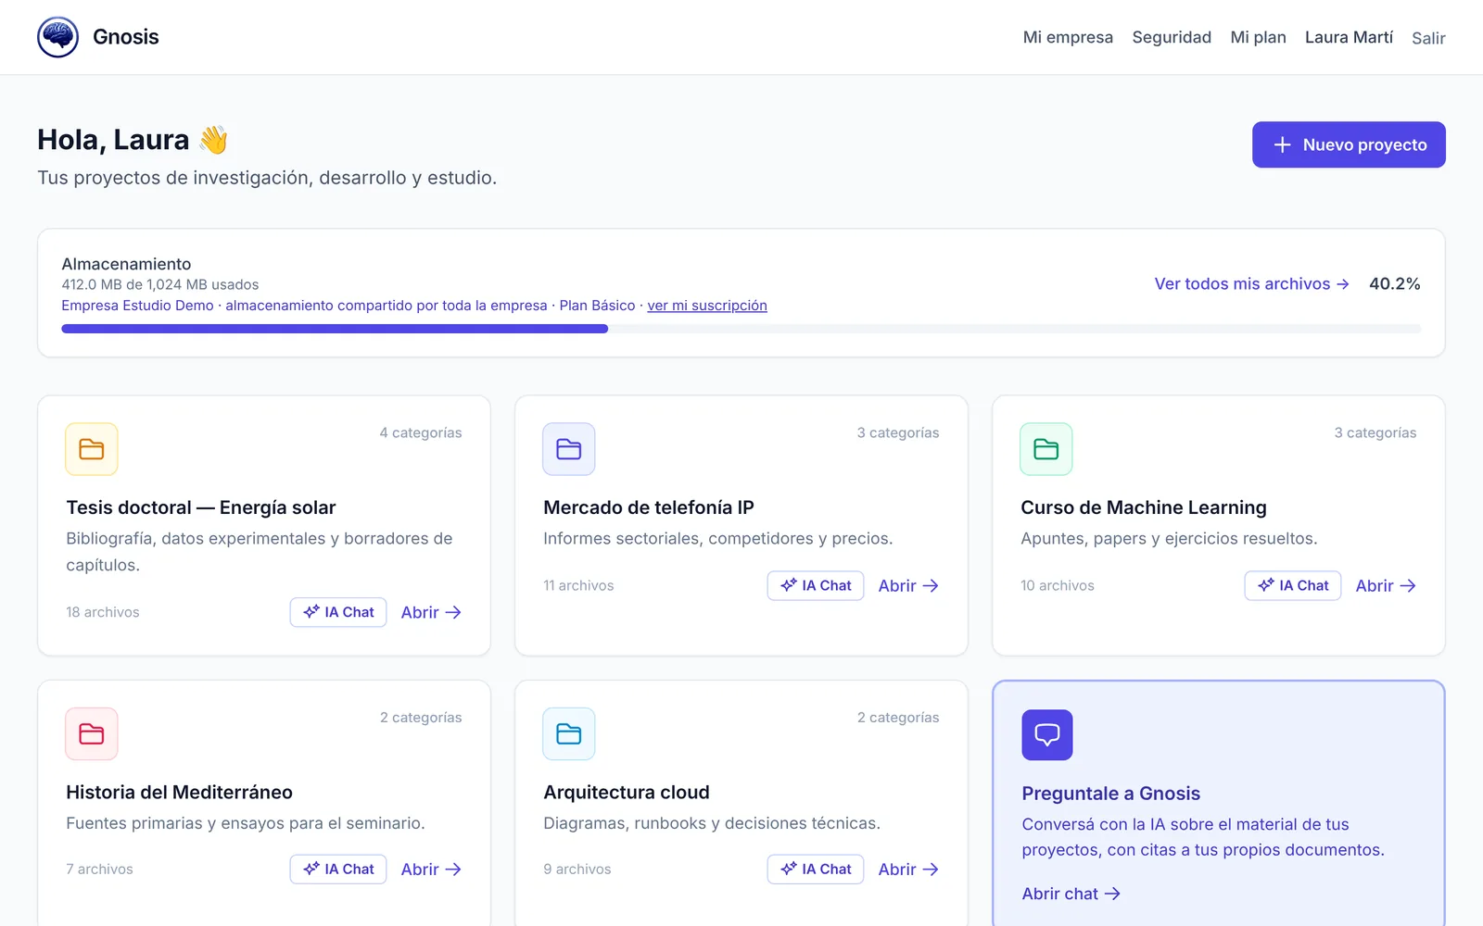Viewport: 1483px width, 926px height.
Task: Abrir the Tesis doctoral — Energía solar project
Action: [431, 612]
